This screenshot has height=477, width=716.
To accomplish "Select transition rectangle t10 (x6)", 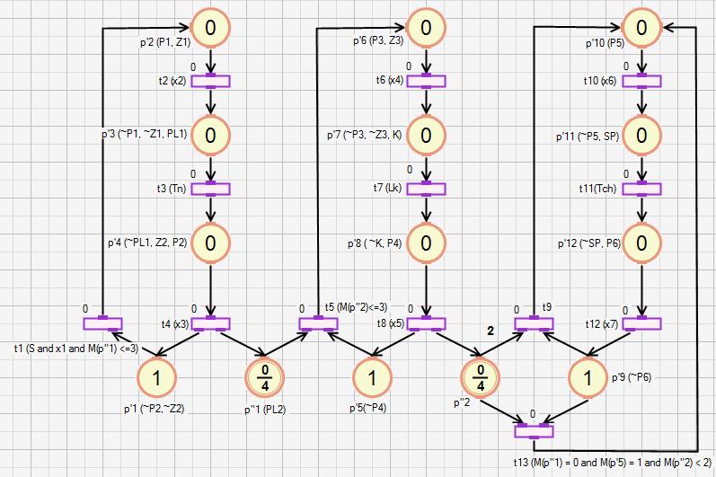I will tap(641, 81).
